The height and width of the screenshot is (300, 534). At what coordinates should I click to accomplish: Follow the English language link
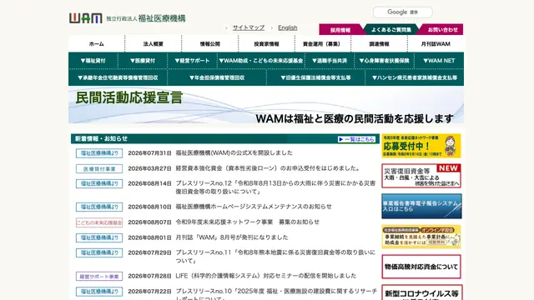pos(287,27)
